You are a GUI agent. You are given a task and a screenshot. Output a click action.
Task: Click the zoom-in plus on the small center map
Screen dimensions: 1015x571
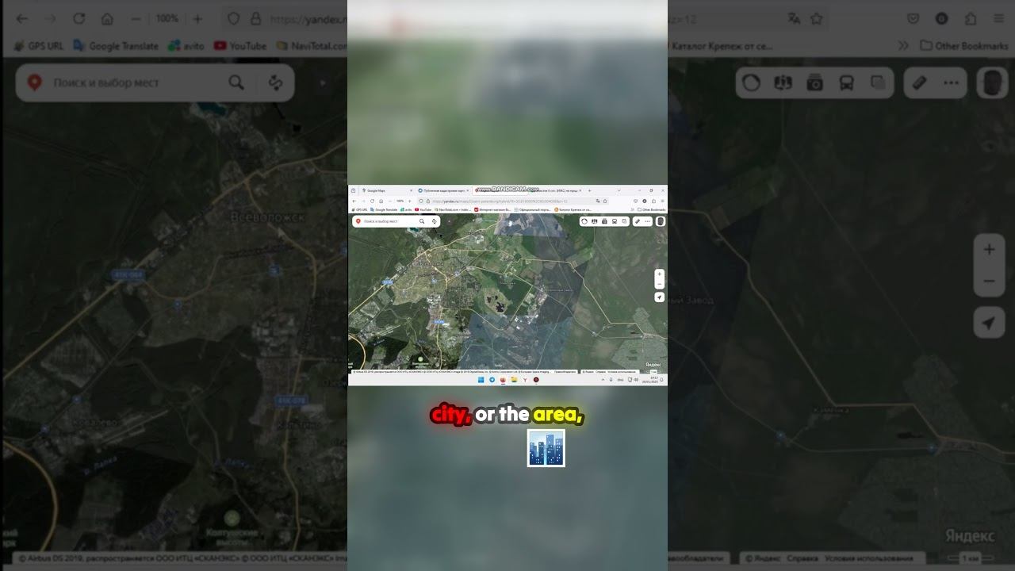(659, 274)
